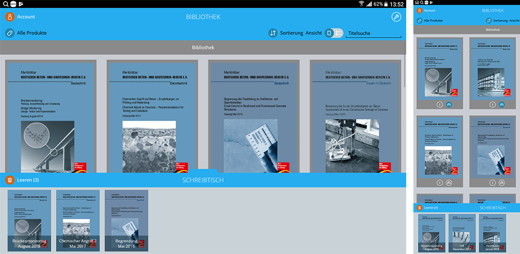Click the Sortierung label in phone view
The height and width of the screenshot is (254, 520).
(500, 20)
